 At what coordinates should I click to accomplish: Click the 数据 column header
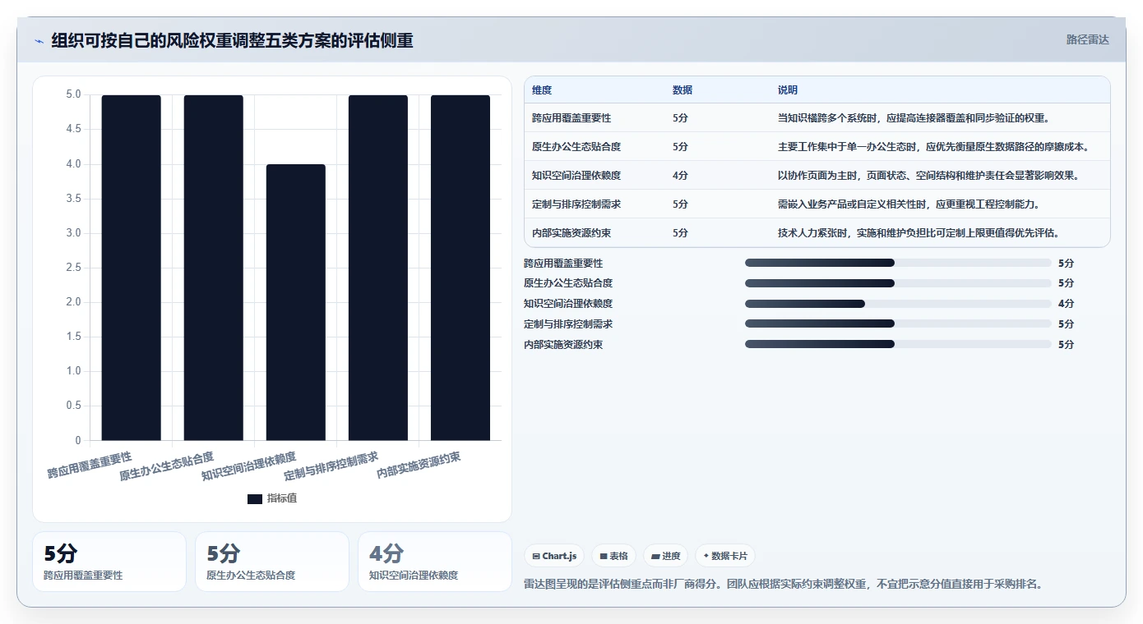683,90
